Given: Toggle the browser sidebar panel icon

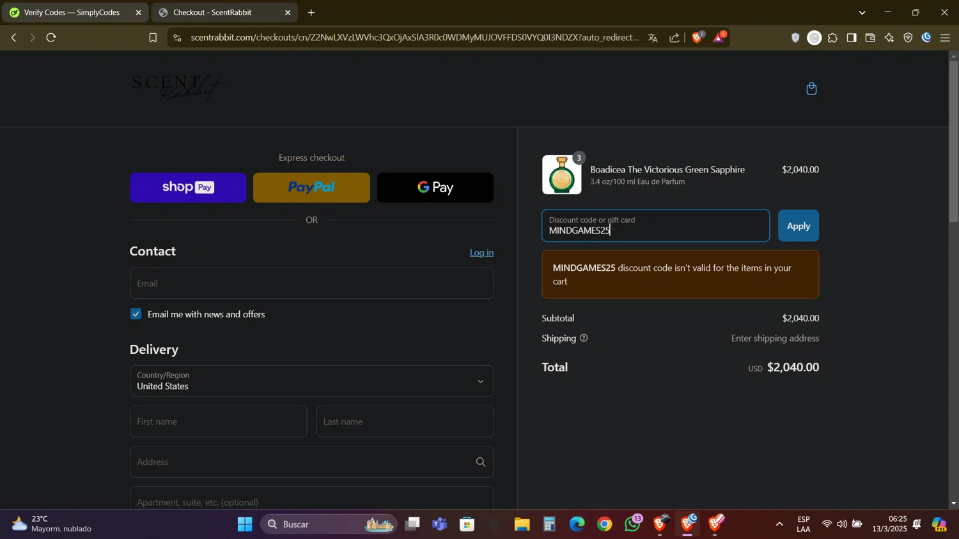Looking at the screenshot, I should [x=851, y=38].
